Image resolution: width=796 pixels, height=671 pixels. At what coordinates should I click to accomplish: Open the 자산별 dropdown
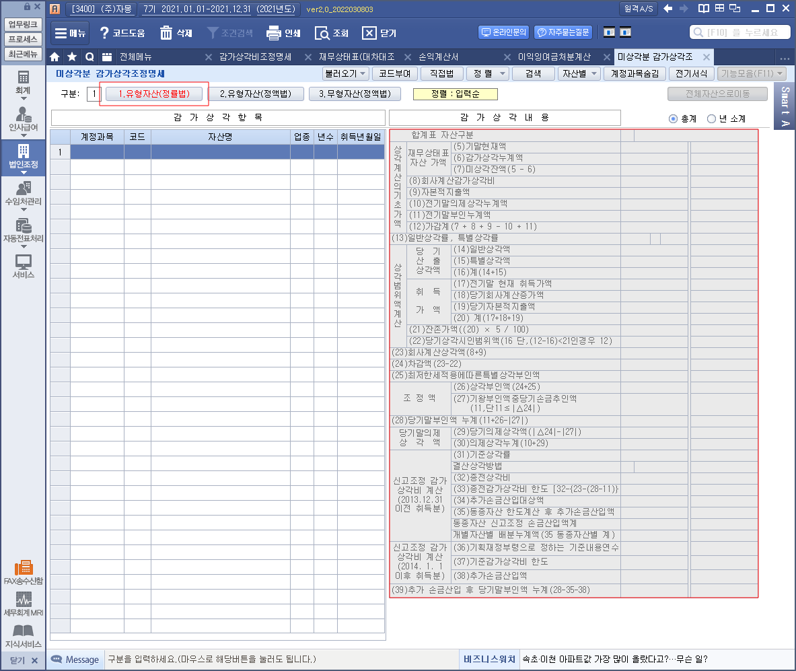[579, 73]
